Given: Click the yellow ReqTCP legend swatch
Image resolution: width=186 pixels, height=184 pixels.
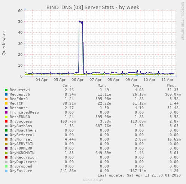Looking at the screenshot, I should [x=6, y=103].
